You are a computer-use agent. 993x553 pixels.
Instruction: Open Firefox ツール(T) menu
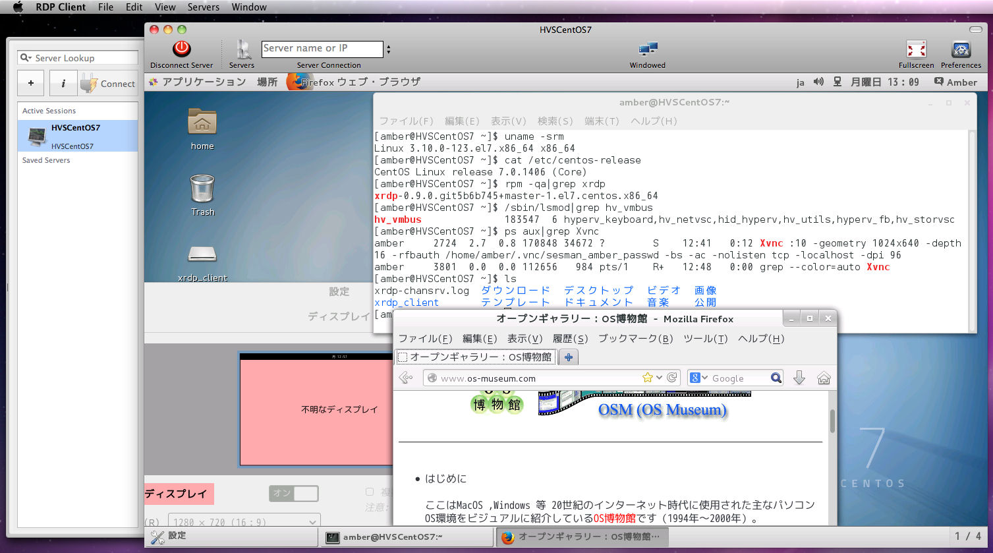(x=705, y=338)
